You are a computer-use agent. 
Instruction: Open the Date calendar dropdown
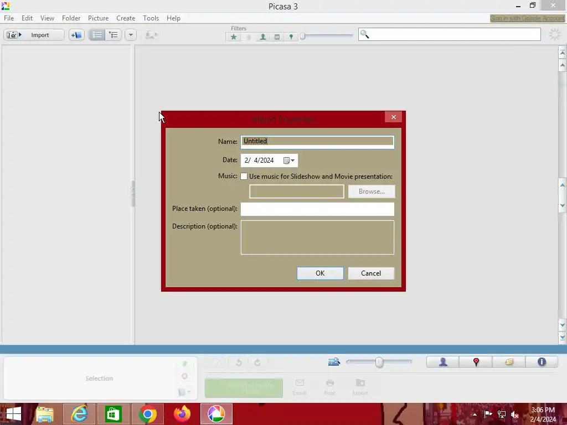[289, 160]
